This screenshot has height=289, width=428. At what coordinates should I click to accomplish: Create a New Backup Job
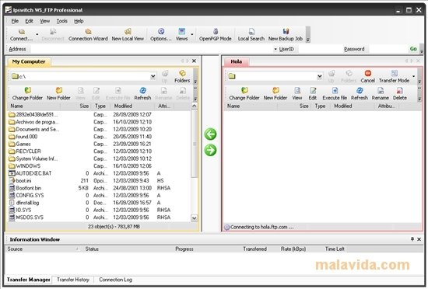(x=286, y=35)
